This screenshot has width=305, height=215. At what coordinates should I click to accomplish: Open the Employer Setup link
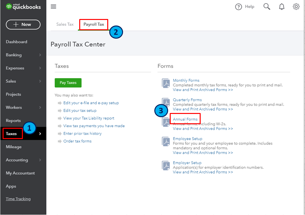point(187,163)
